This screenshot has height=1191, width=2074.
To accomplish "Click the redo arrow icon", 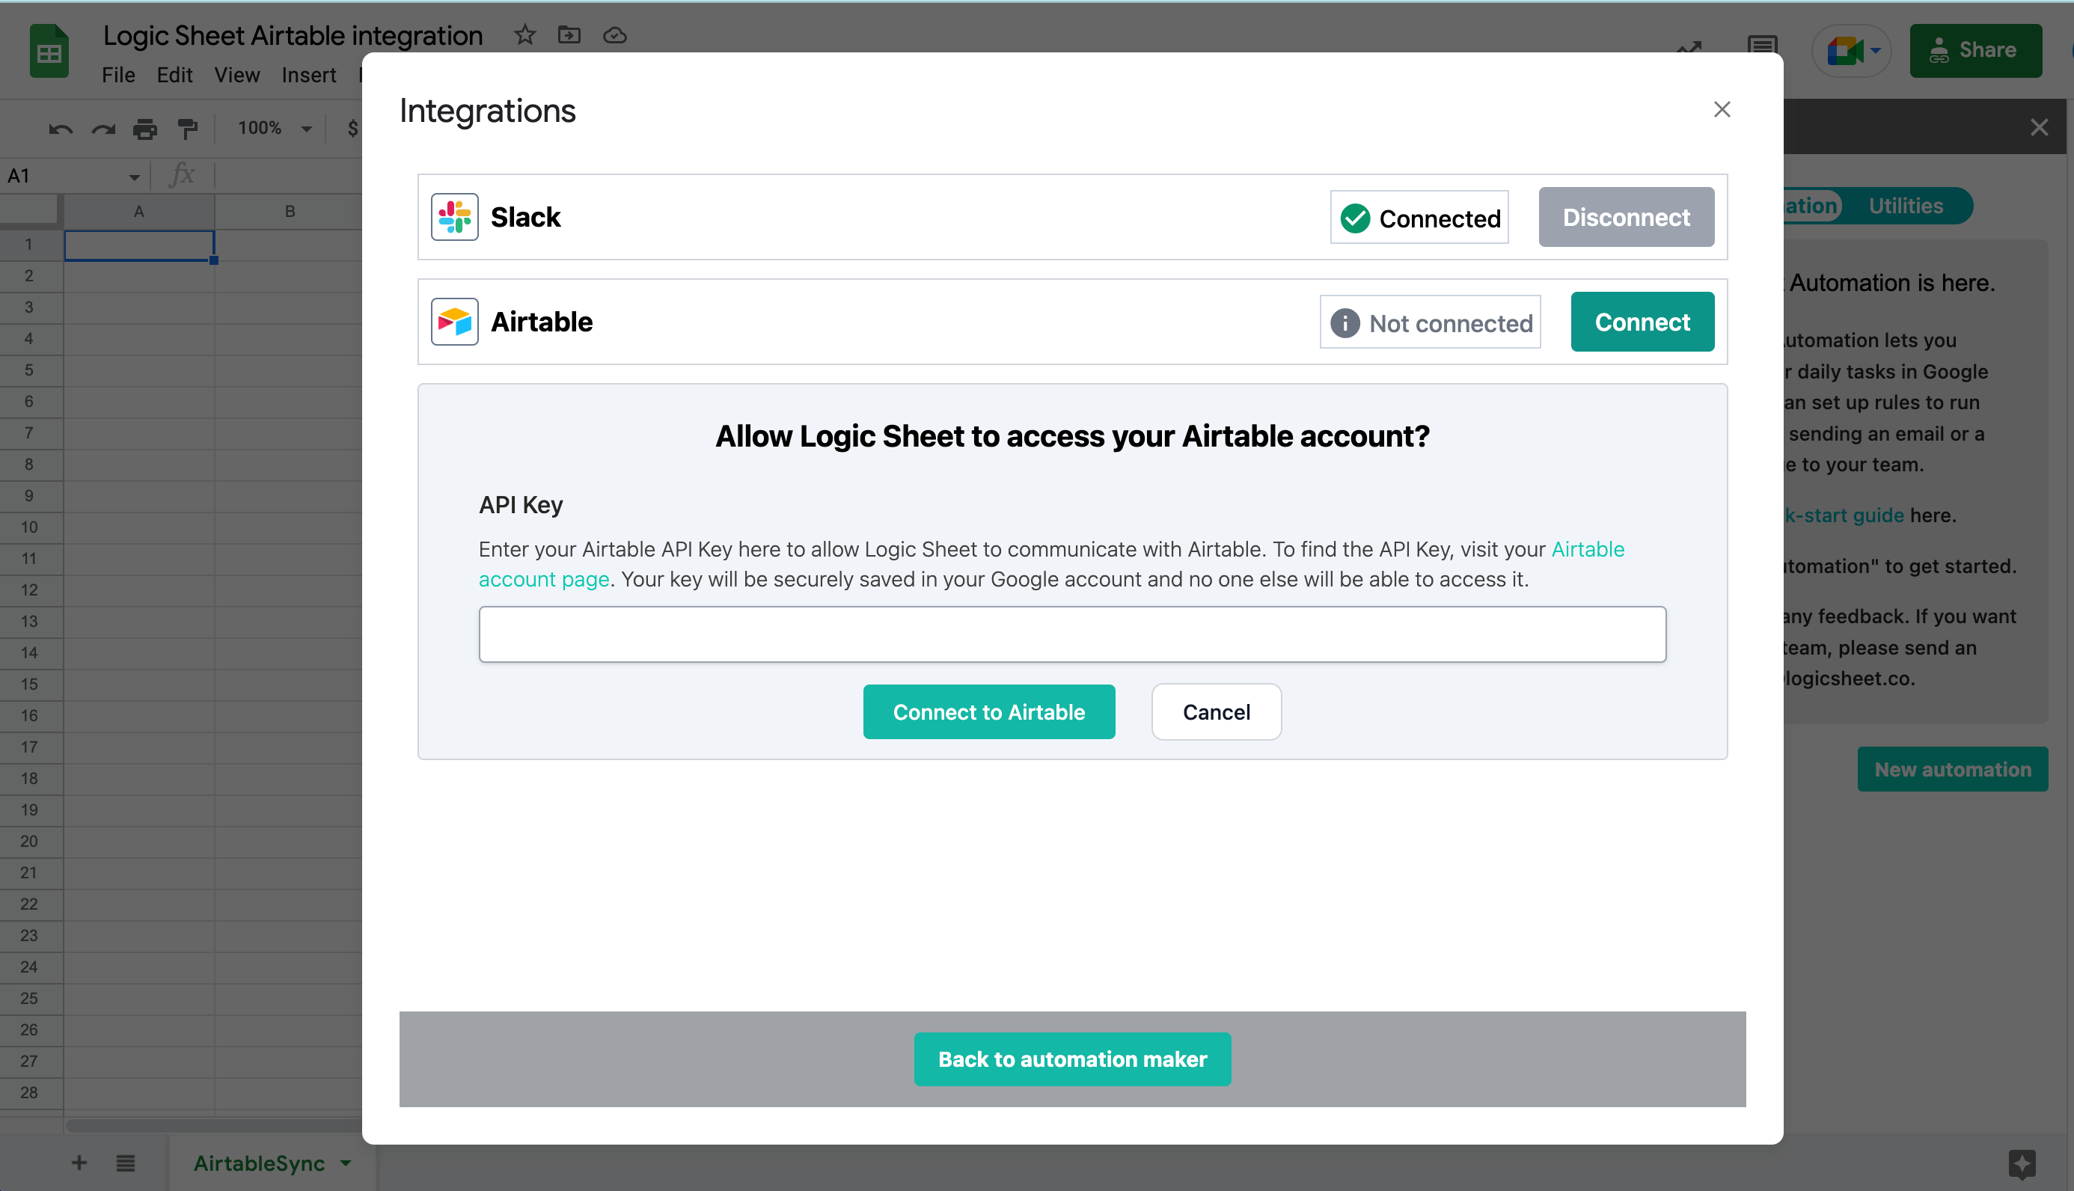I will point(103,129).
